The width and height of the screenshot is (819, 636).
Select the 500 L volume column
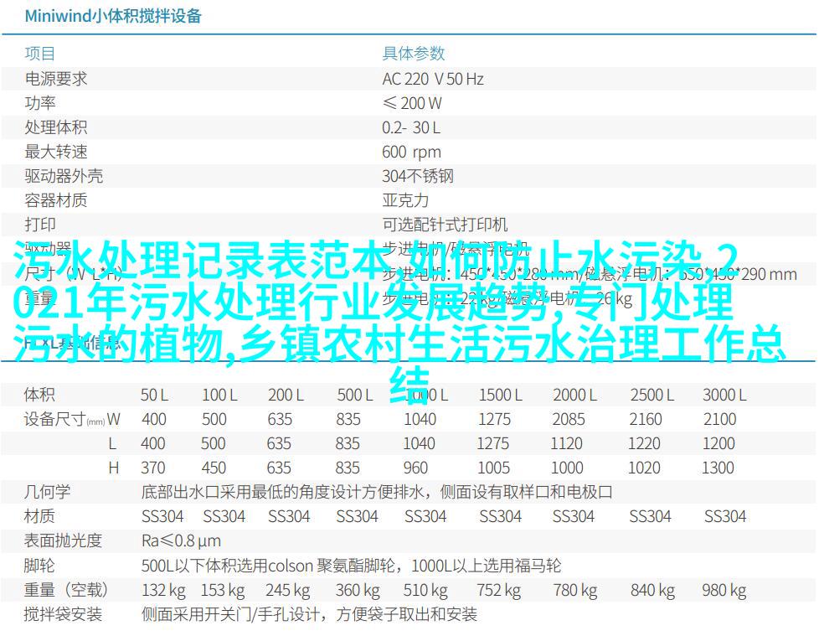tap(355, 395)
